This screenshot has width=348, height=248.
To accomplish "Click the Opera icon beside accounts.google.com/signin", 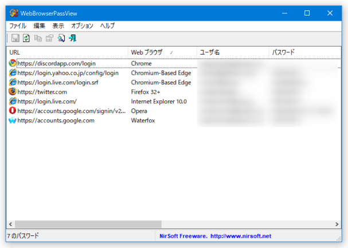I will [13, 110].
